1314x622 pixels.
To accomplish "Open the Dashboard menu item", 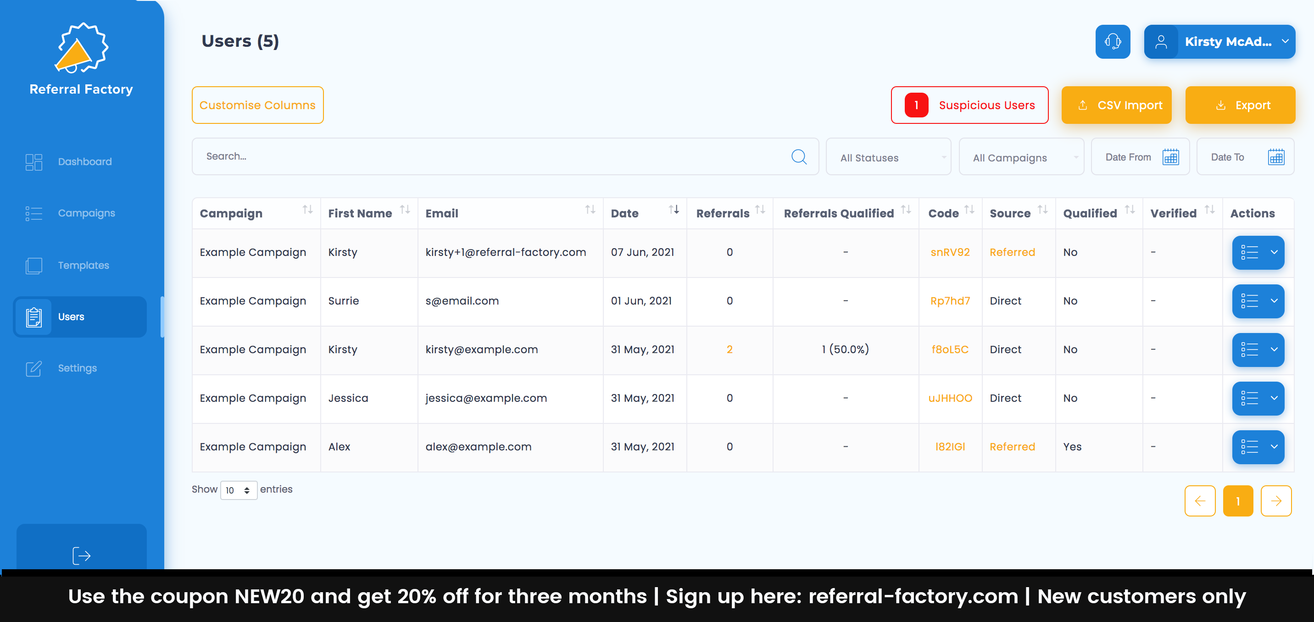I will tap(85, 161).
